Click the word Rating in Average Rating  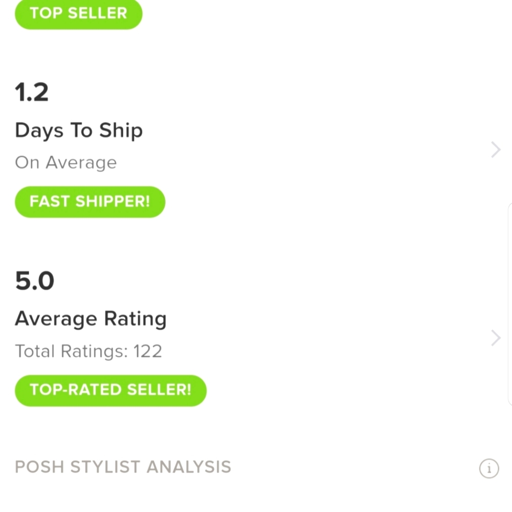[x=135, y=318]
